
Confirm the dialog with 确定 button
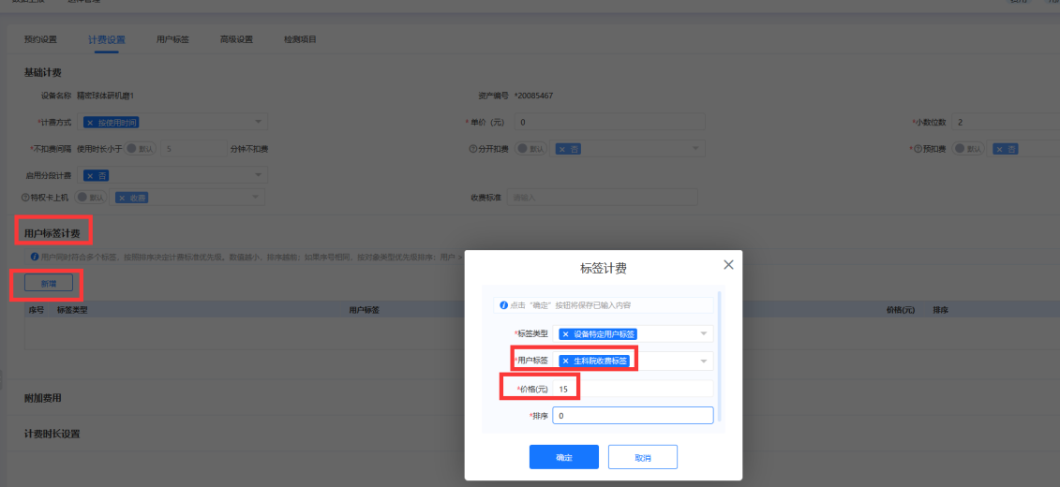coord(563,457)
